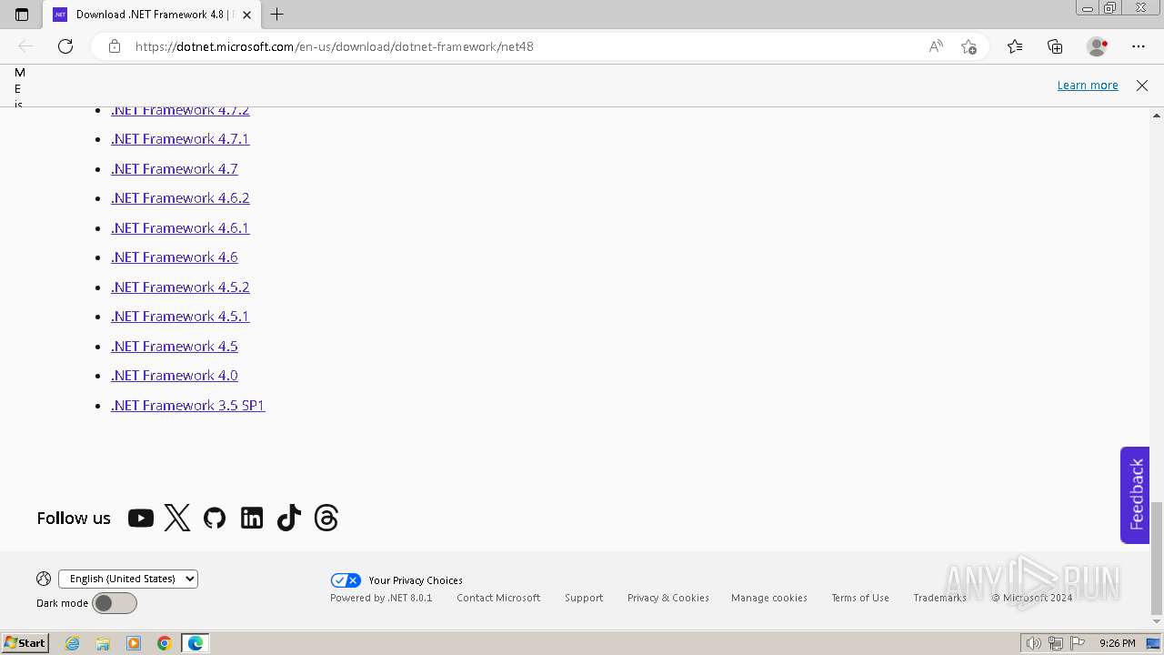This screenshot has height=655, width=1164.
Task: Open the .NET Framework 4.6.2 link
Action: click(180, 198)
